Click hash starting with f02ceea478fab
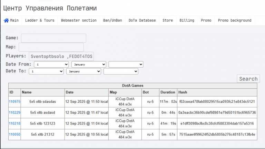The height and width of the screenshot is (149, 265). [217, 101]
